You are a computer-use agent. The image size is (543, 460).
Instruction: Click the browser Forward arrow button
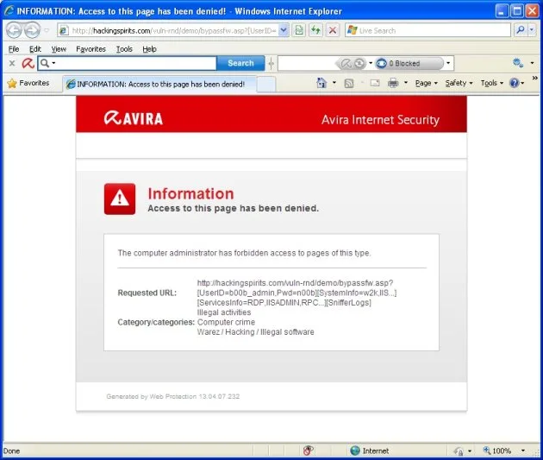(x=32, y=30)
